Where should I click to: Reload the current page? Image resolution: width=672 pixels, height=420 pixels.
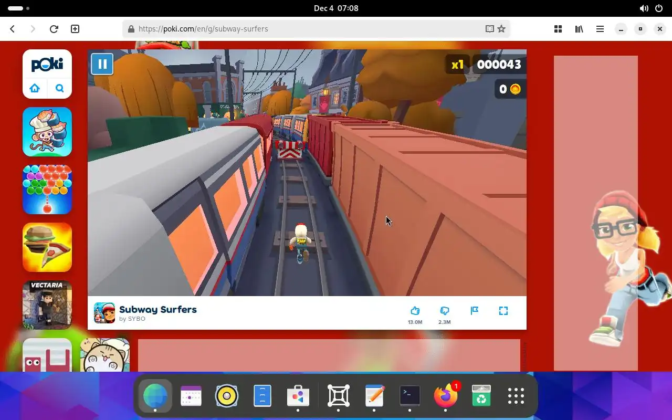[54, 29]
